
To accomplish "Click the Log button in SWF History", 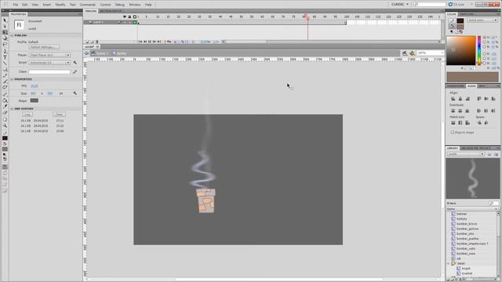I will coord(27,114).
